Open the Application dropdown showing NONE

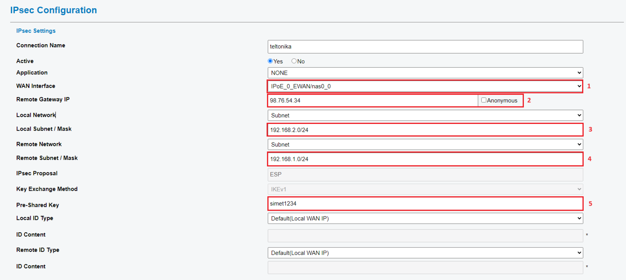pos(425,73)
